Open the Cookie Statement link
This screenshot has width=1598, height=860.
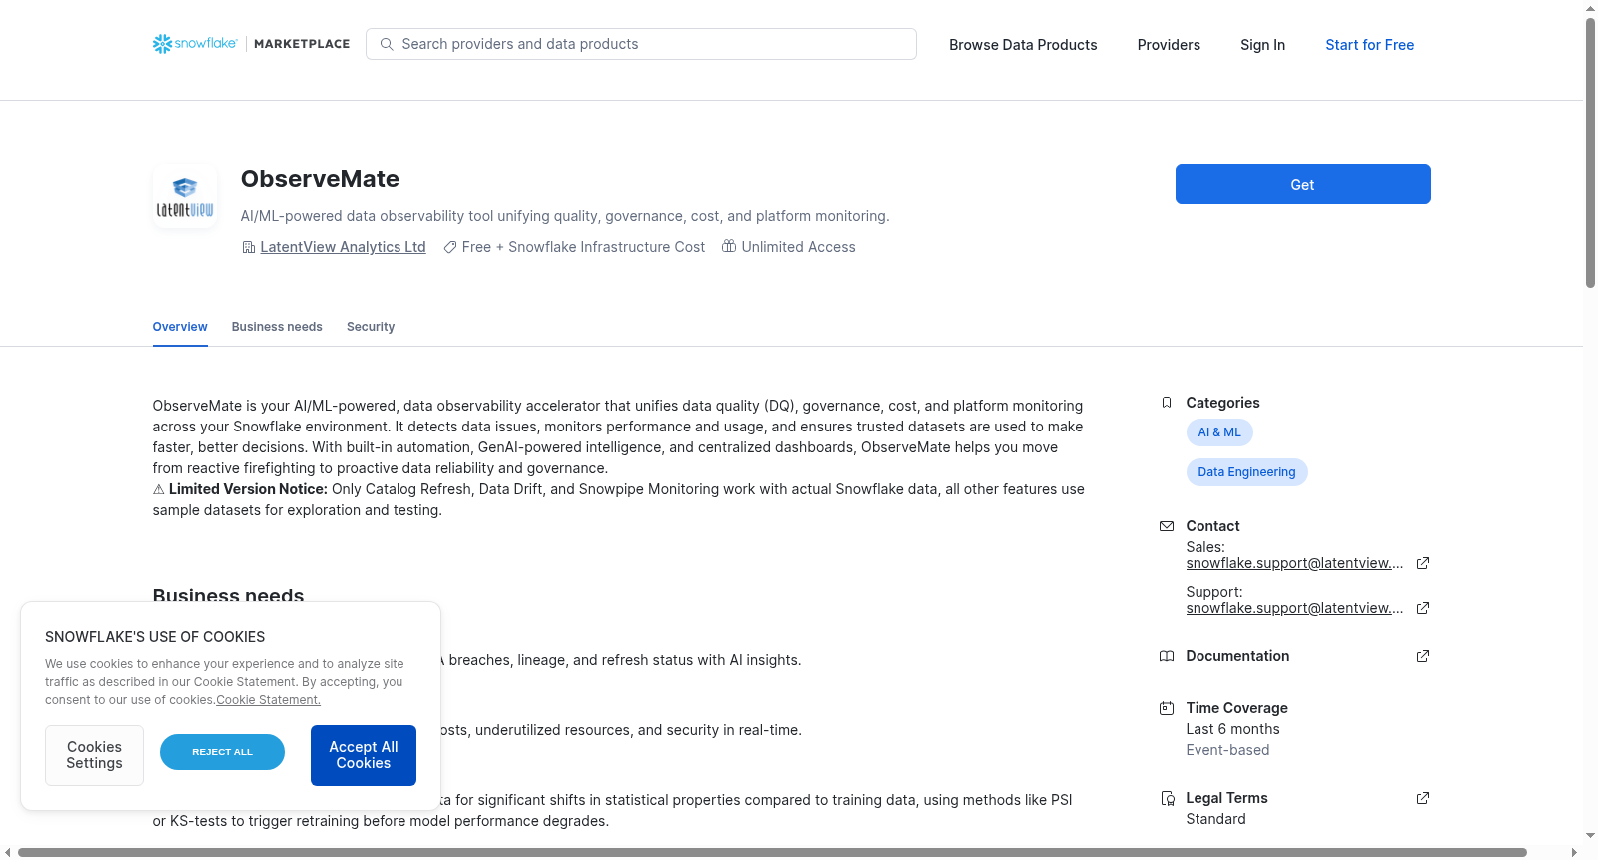(x=268, y=700)
